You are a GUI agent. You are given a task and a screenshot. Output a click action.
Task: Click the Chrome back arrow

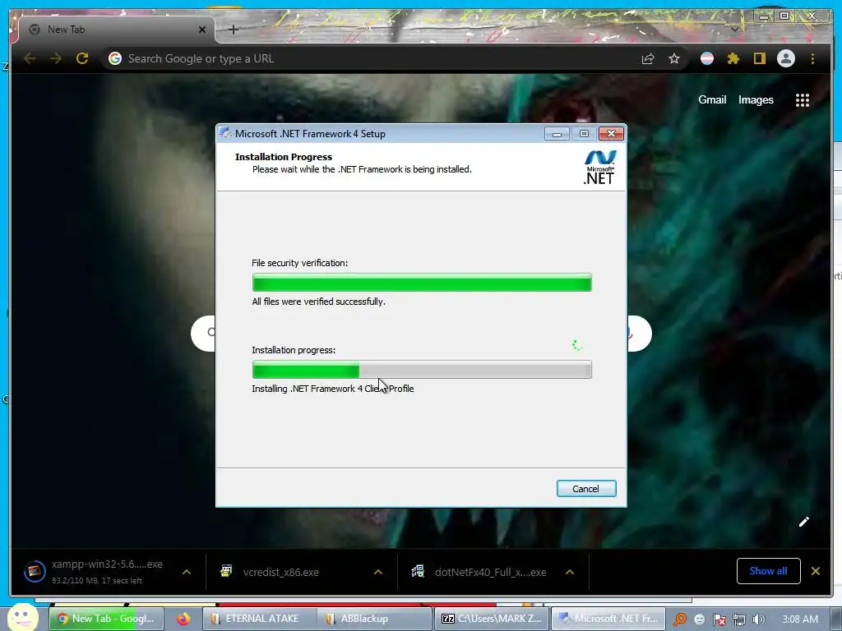pos(30,58)
